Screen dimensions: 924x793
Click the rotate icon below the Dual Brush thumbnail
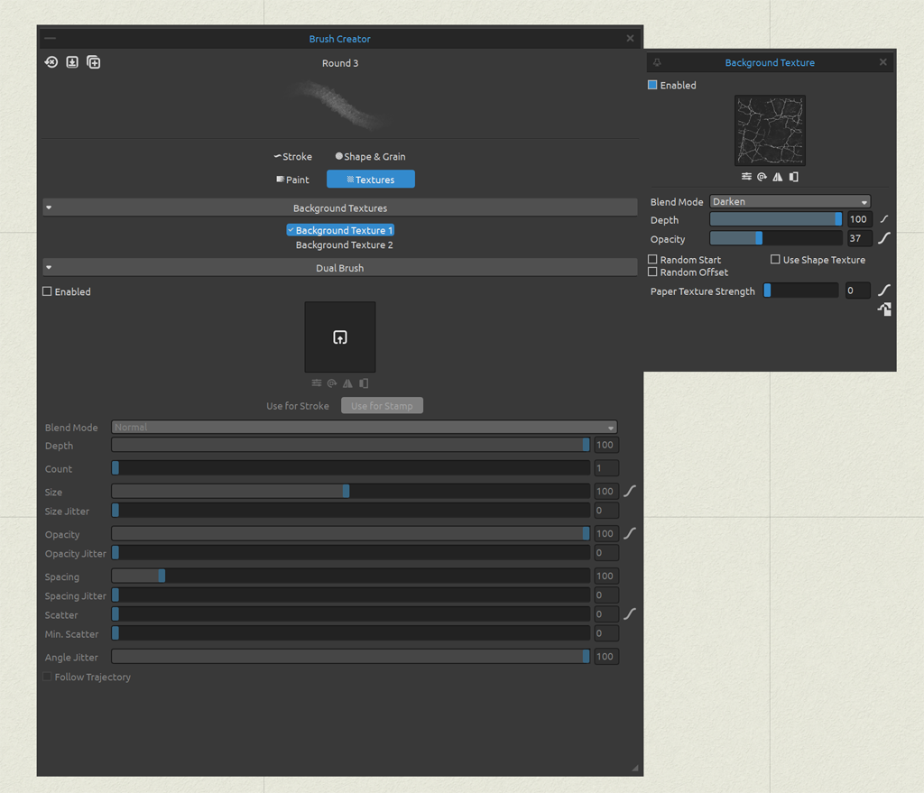click(332, 383)
